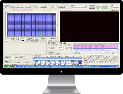Expand the Color dropdown arrow
The width and height of the screenshot is (123, 94).
pyautogui.click(x=25, y=41)
